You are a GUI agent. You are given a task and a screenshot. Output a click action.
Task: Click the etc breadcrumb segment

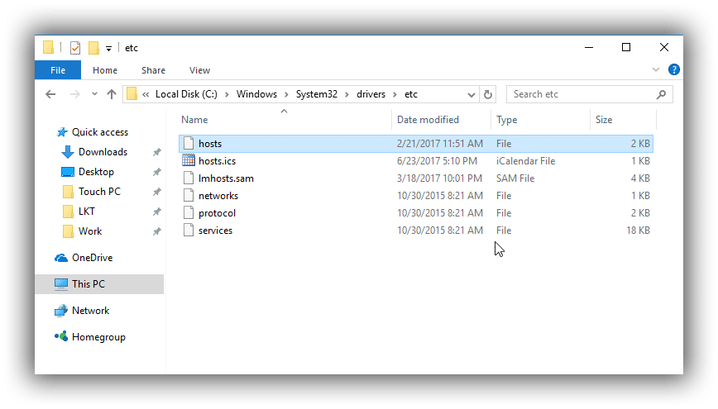[411, 94]
